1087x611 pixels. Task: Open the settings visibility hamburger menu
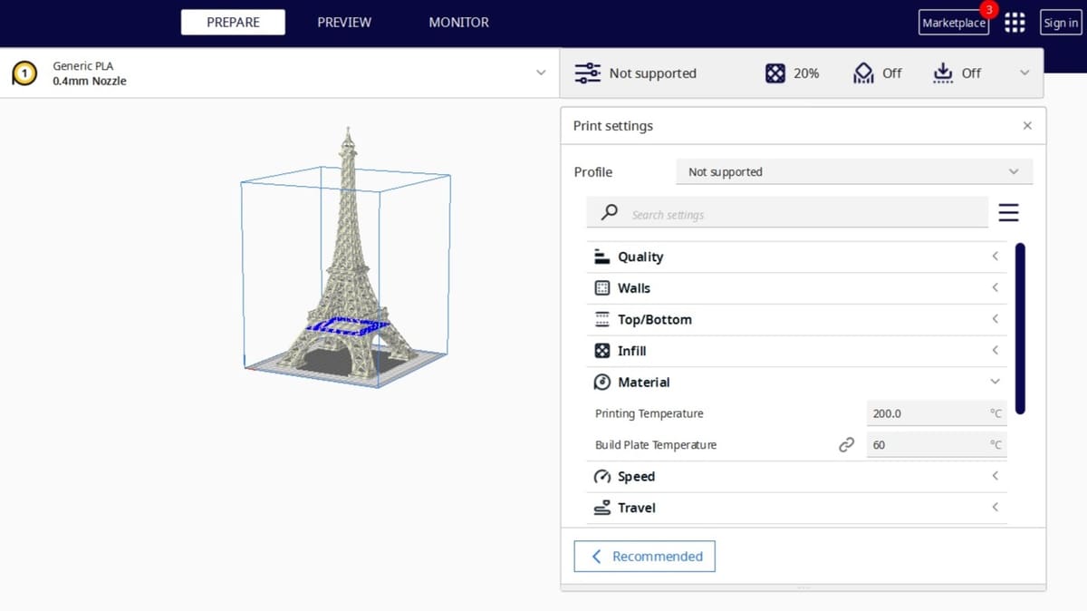click(1008, 213)
